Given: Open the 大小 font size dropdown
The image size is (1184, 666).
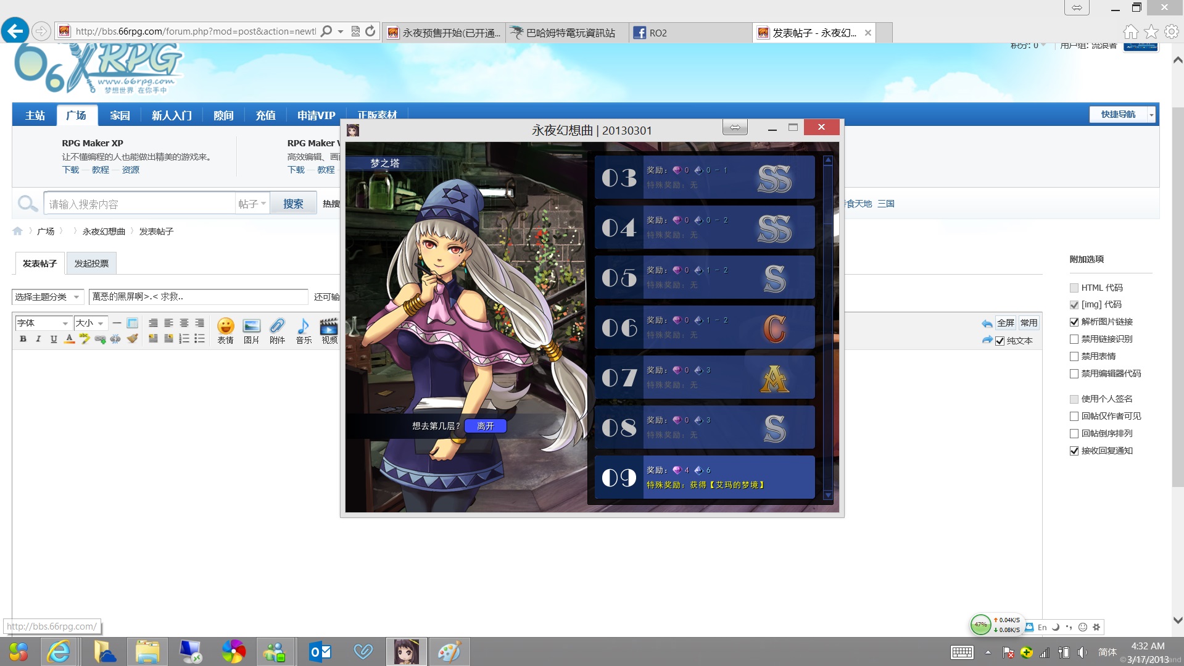Looking at the screenshot, I should 91,323.
